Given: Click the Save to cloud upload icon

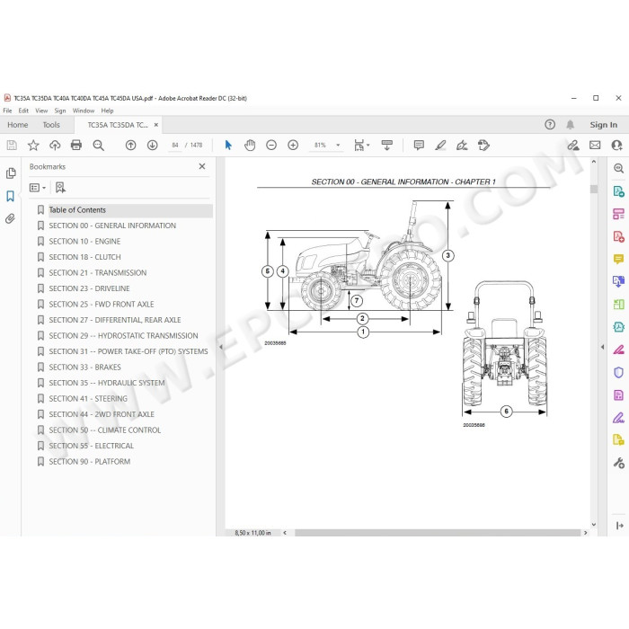Looking at the screenshot, I should (55, 145).
